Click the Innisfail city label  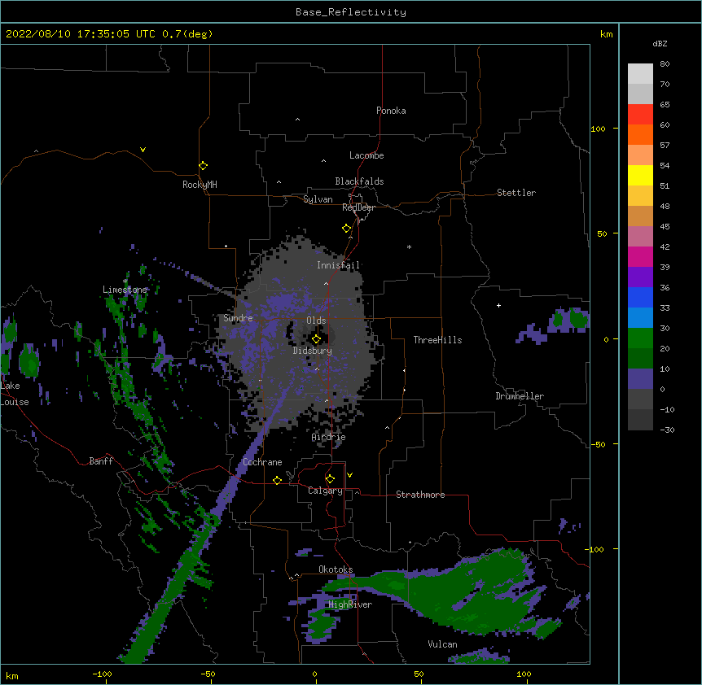[338, 265]
